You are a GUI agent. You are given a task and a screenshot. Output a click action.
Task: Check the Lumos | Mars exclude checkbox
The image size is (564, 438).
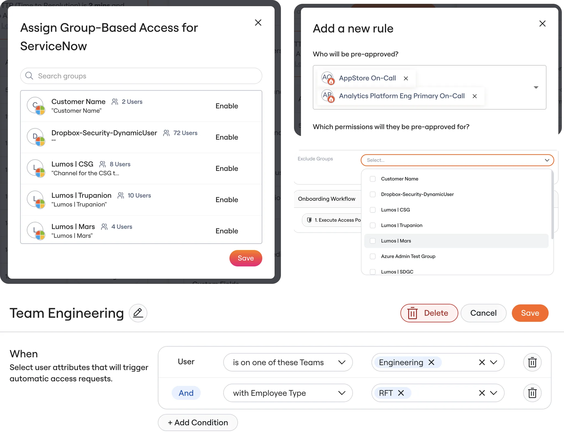(373, 241)
